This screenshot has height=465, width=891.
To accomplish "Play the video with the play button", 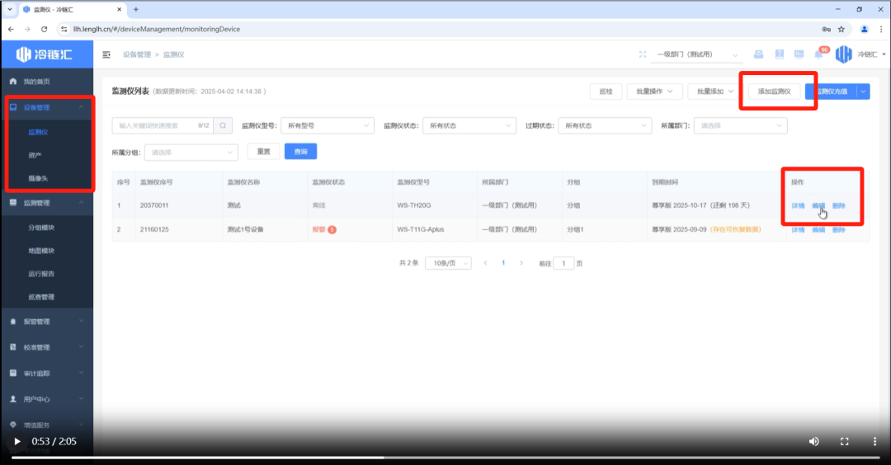I will 17,441.
